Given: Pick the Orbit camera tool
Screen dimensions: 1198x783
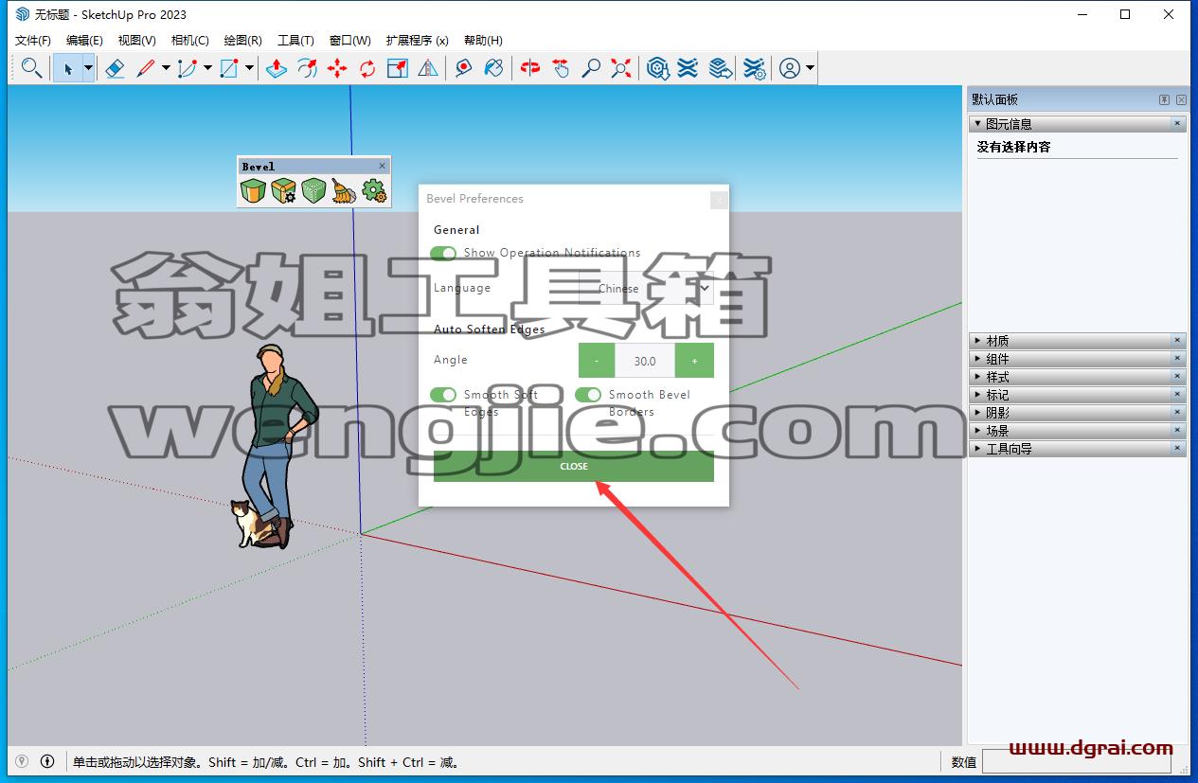Looking at the screenshot, I should tap(530, 68).
